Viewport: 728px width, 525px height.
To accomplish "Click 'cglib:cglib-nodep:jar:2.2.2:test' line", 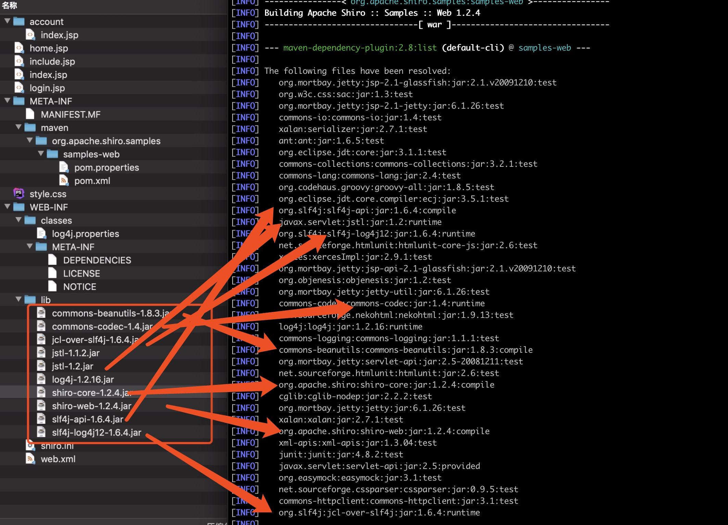I will (355, 396).
